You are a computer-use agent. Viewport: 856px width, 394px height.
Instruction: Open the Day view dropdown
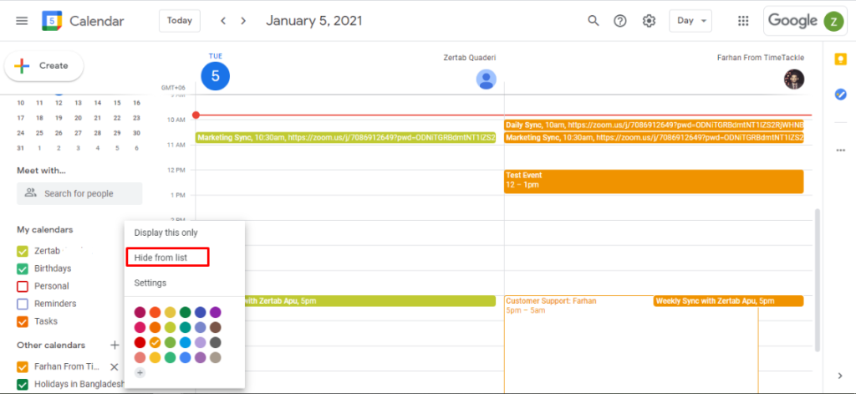click(x=690, y=21)
